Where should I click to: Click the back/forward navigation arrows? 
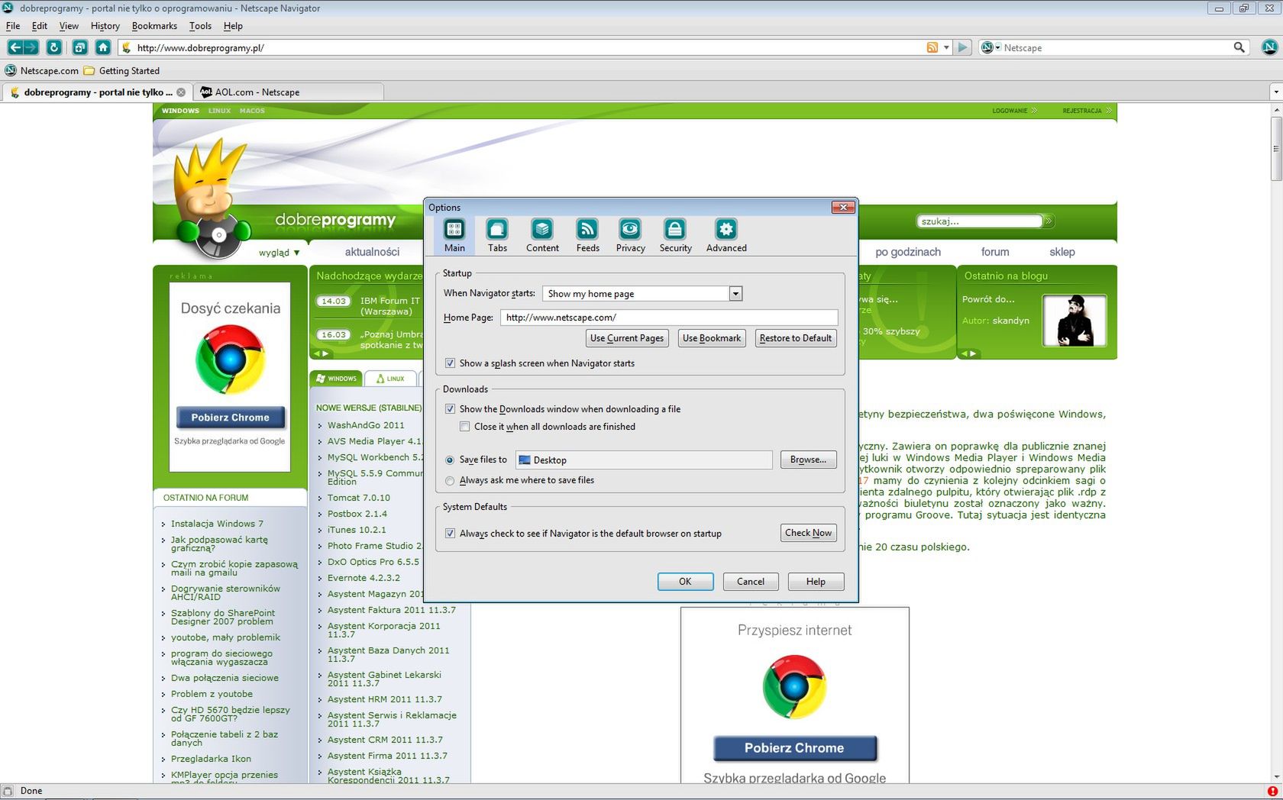point(23,47)
